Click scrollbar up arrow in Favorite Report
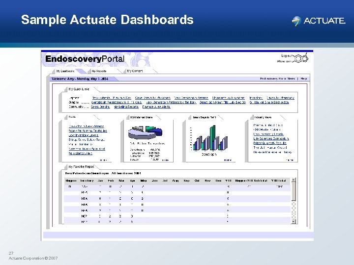 [x=294, y=180]
